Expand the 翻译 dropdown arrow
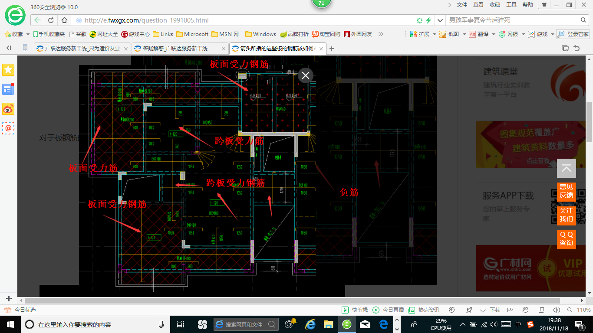Viewport: 593px width, 333px height. pos(493,34)
